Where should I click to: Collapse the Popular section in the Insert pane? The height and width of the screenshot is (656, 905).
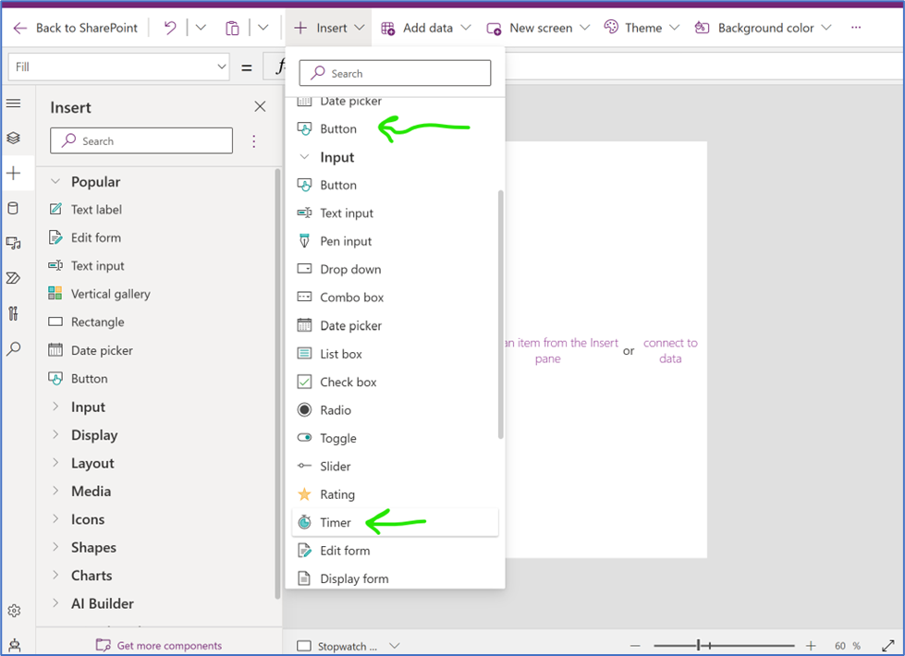(x=55, y=181)
